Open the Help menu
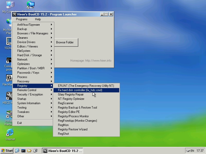The height and width of the screenshot is (154, 206). click(38, 19)
